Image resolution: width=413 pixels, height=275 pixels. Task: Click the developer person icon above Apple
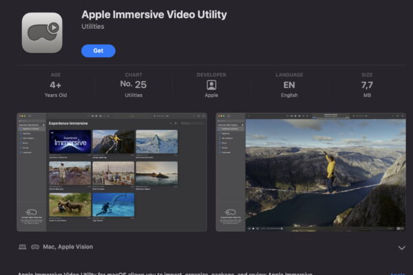point(211,85)
